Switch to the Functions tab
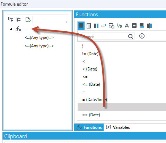The image size is (166, 143). 89,127
